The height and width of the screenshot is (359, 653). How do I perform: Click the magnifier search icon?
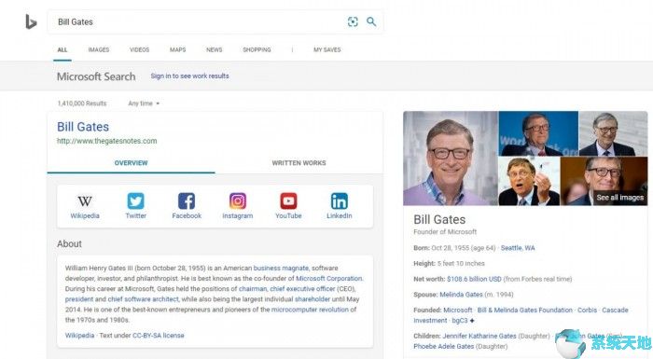coord(371,21)
